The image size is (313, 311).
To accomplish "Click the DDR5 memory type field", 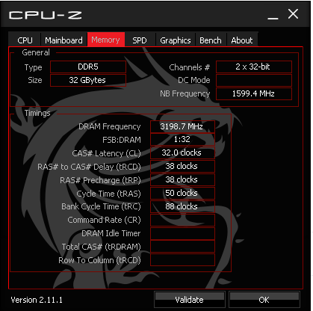I will 88,67.
